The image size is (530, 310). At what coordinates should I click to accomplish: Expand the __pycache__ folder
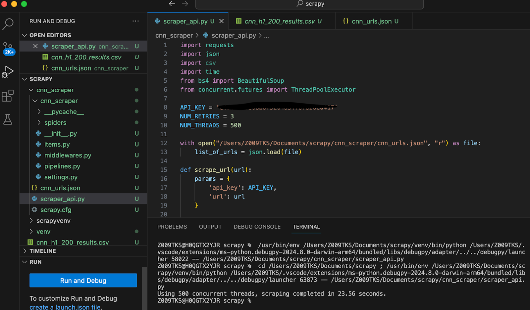click(83, 112)
